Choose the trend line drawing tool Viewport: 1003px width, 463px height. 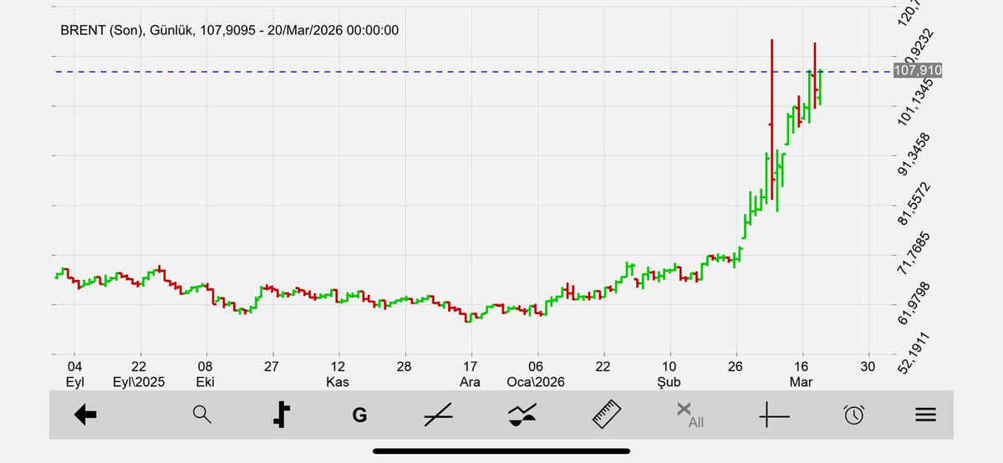(438, 415)
